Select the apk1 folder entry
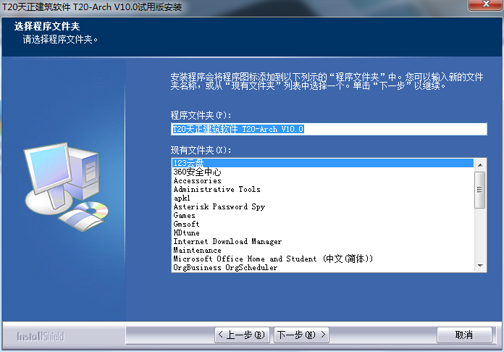 [x=323, y=198]
